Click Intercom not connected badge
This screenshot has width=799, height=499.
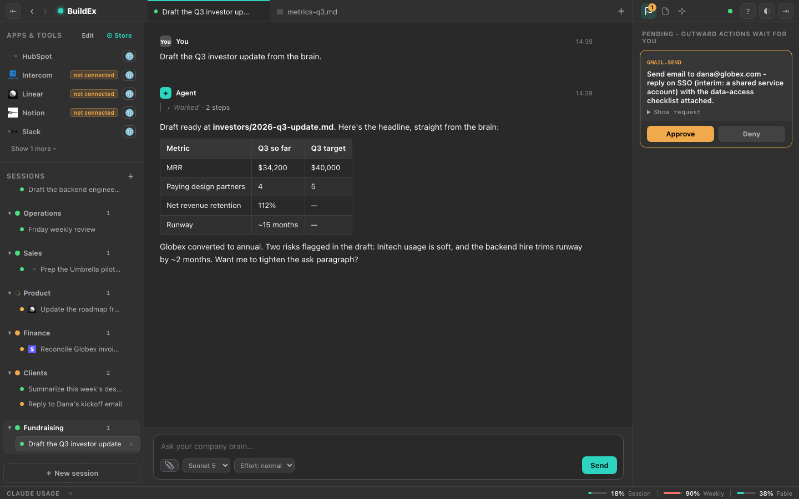[94, 75]
